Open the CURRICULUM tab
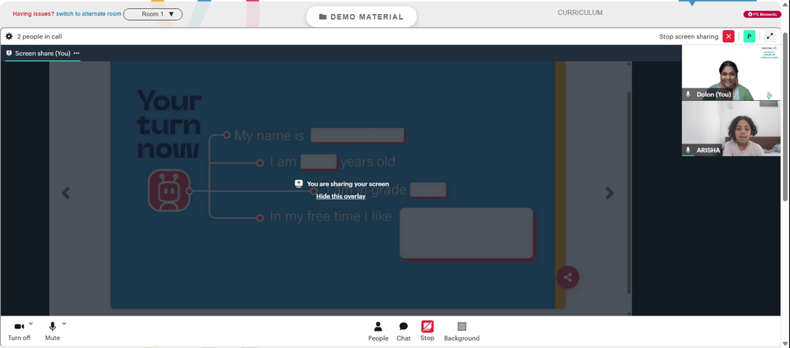This screenshot has height=348, width=790. (580, 13)
